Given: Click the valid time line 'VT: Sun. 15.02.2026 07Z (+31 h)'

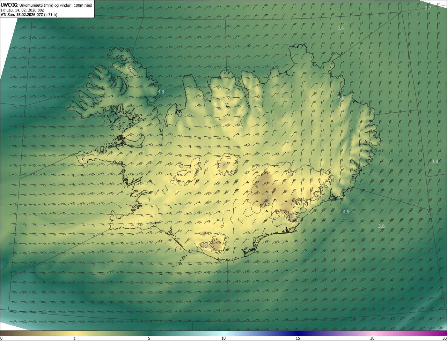Looking at the screenshot, I should tap(29, 15).
